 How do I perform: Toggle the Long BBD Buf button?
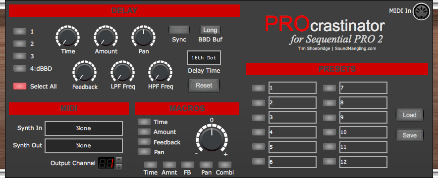tap(210, 30)
